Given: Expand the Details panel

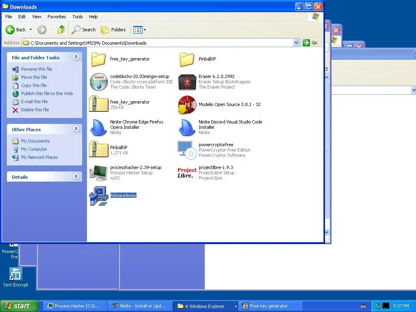Looking at the screenshot, I should 76,176.
